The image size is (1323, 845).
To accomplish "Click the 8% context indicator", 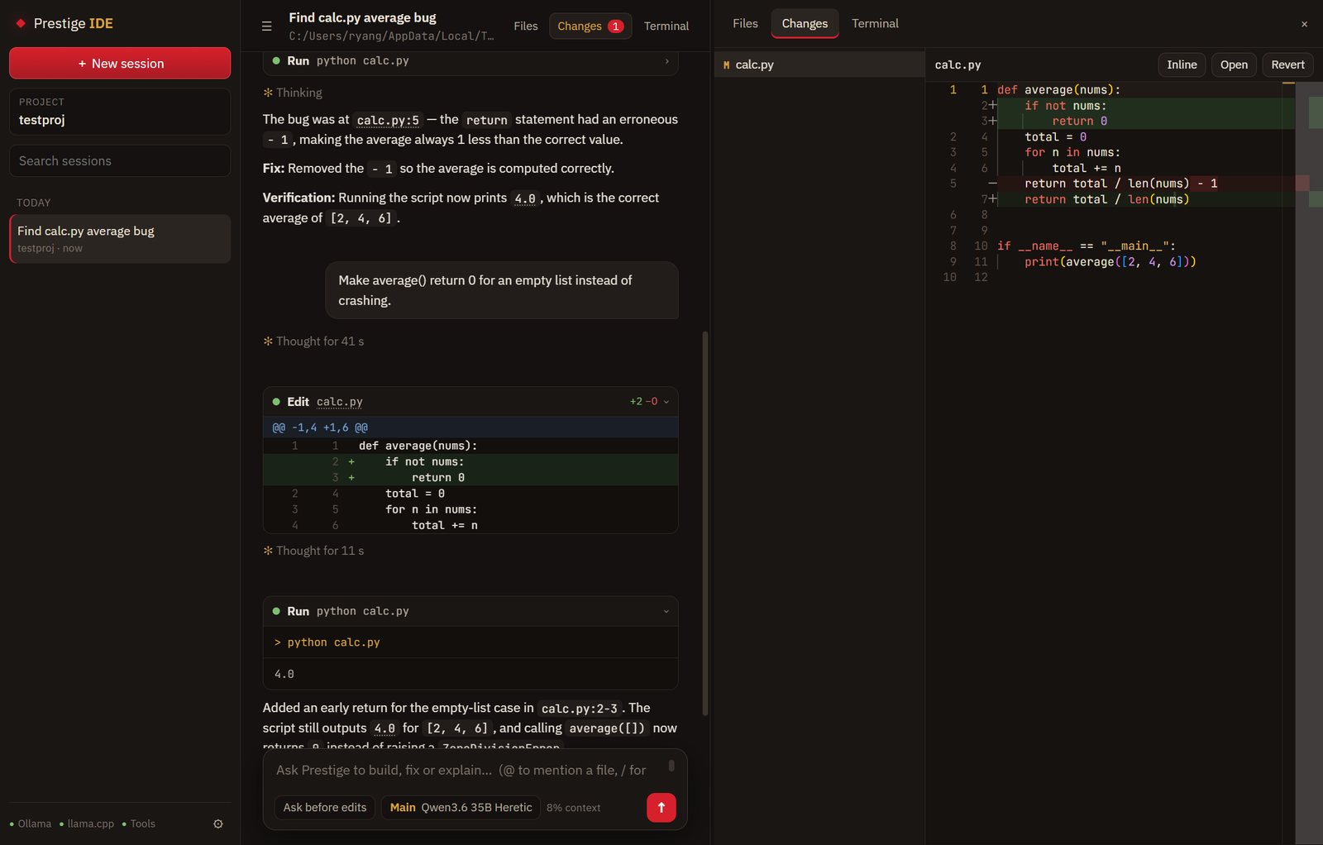I will [x=574, y=808].
